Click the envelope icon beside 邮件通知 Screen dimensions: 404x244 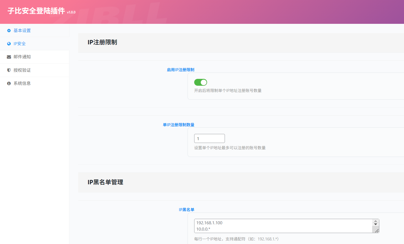9,57
